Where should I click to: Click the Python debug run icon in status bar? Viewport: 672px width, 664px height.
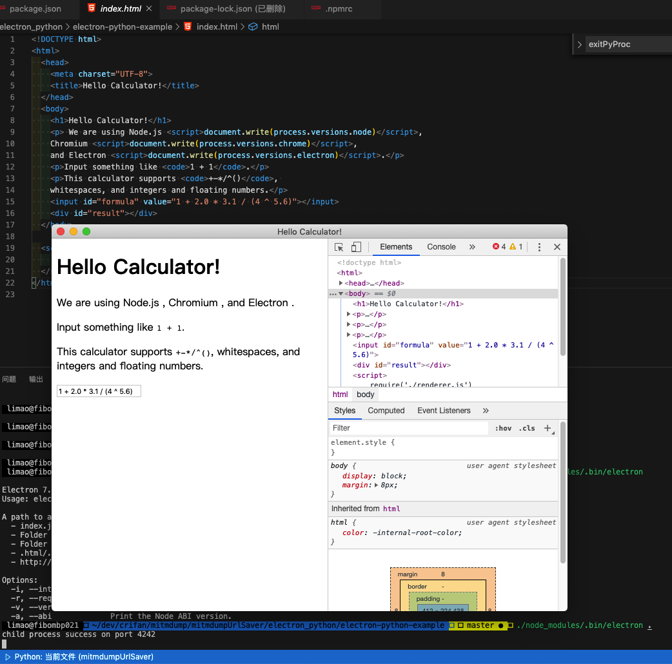point(7,657)
